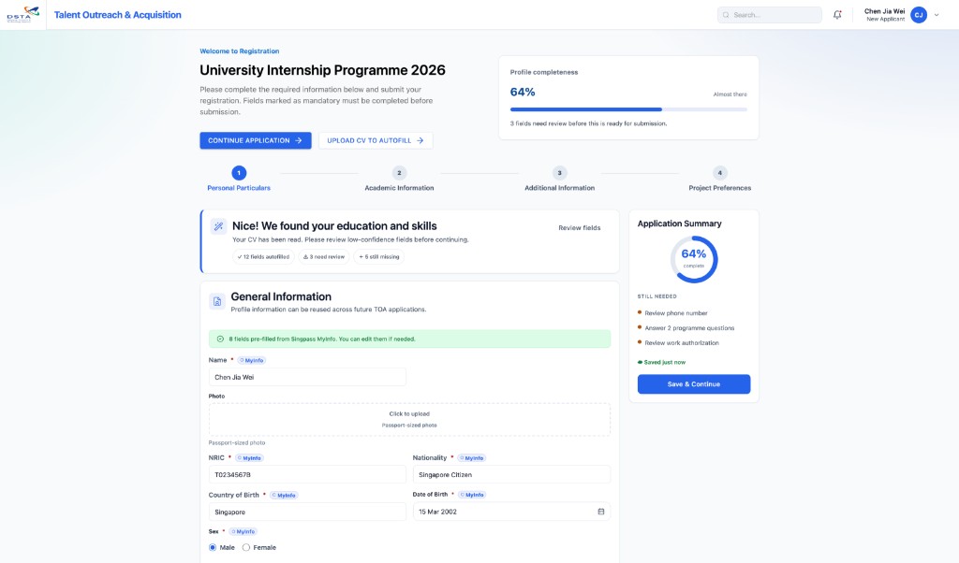Go to step 2 Academic Information
This screenshot has width=959, height=563.
[399, 179]
